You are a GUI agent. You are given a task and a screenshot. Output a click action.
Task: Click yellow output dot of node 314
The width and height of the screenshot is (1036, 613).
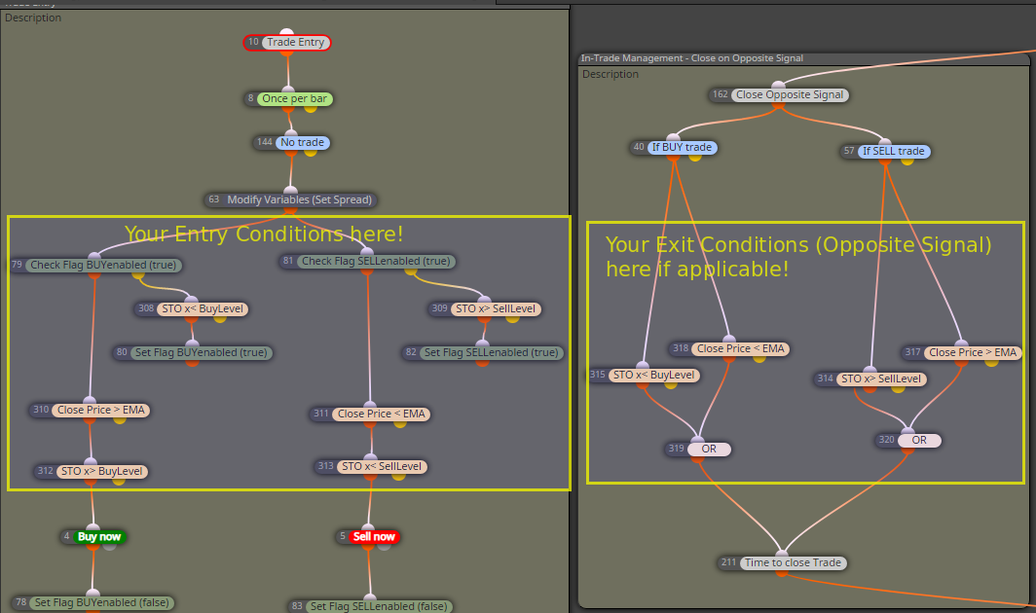pos(899,388)
